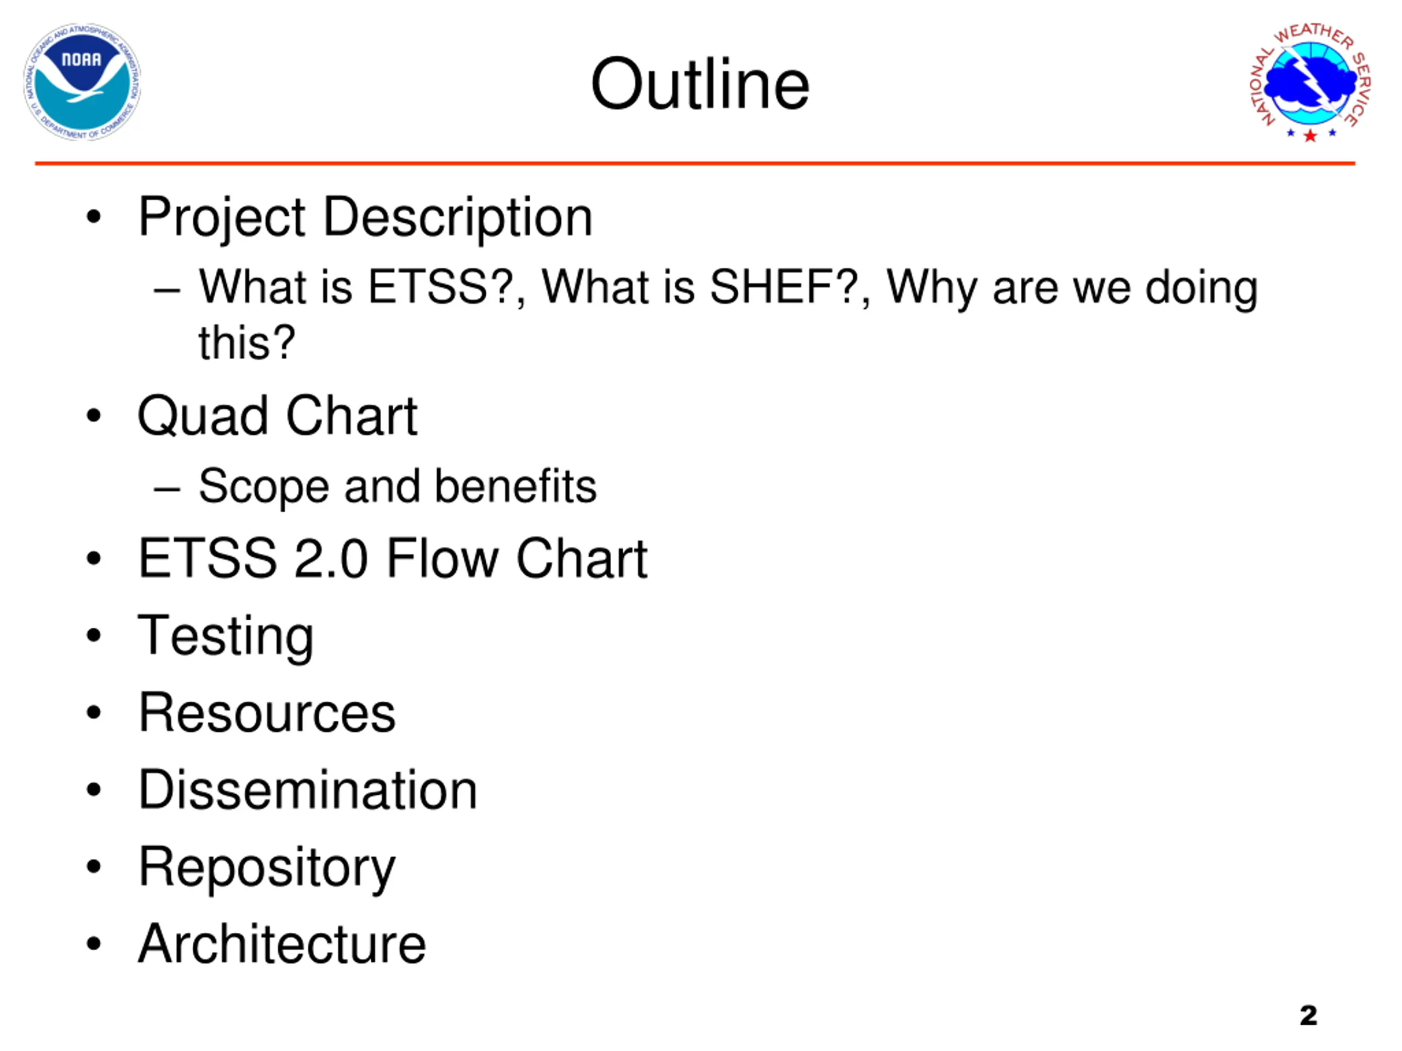Select the Dissemination bullet

(307, 790)
